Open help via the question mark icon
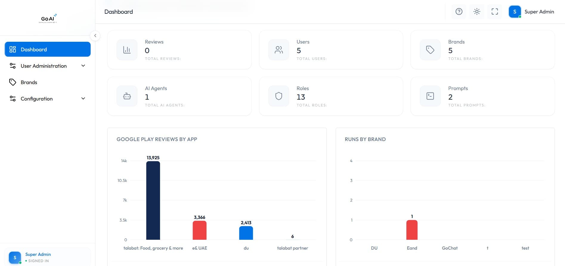Viewport: 565px width, 266px height. [459, 12]
